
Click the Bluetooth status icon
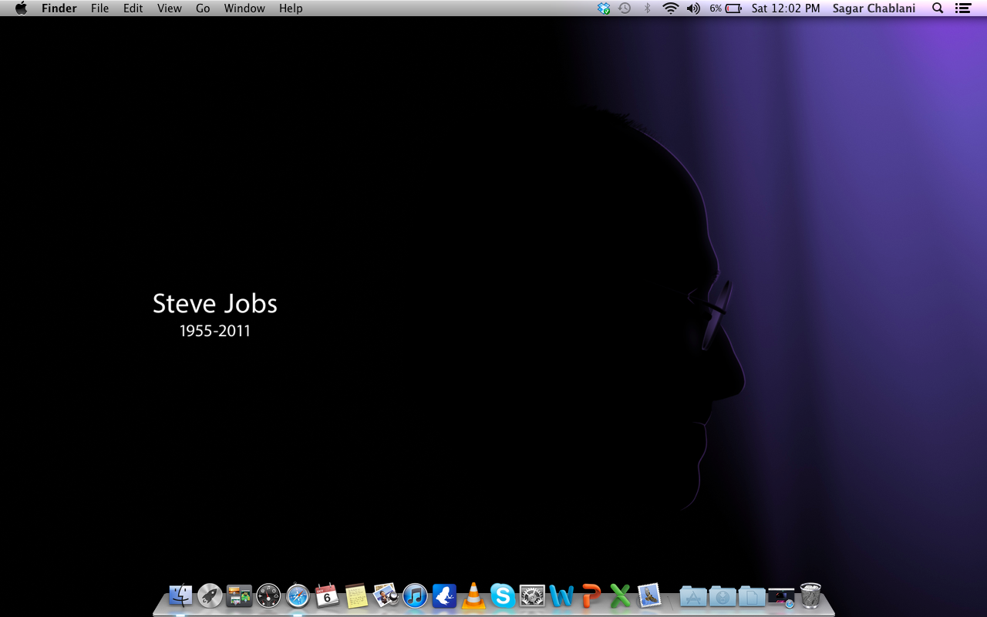tap(647, 8)
